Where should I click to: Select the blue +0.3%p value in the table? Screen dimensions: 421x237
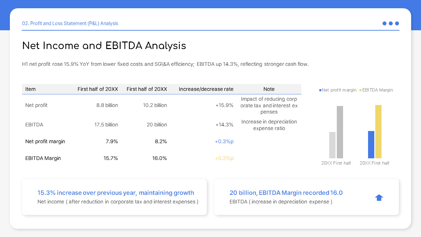[x=224, y=141]
